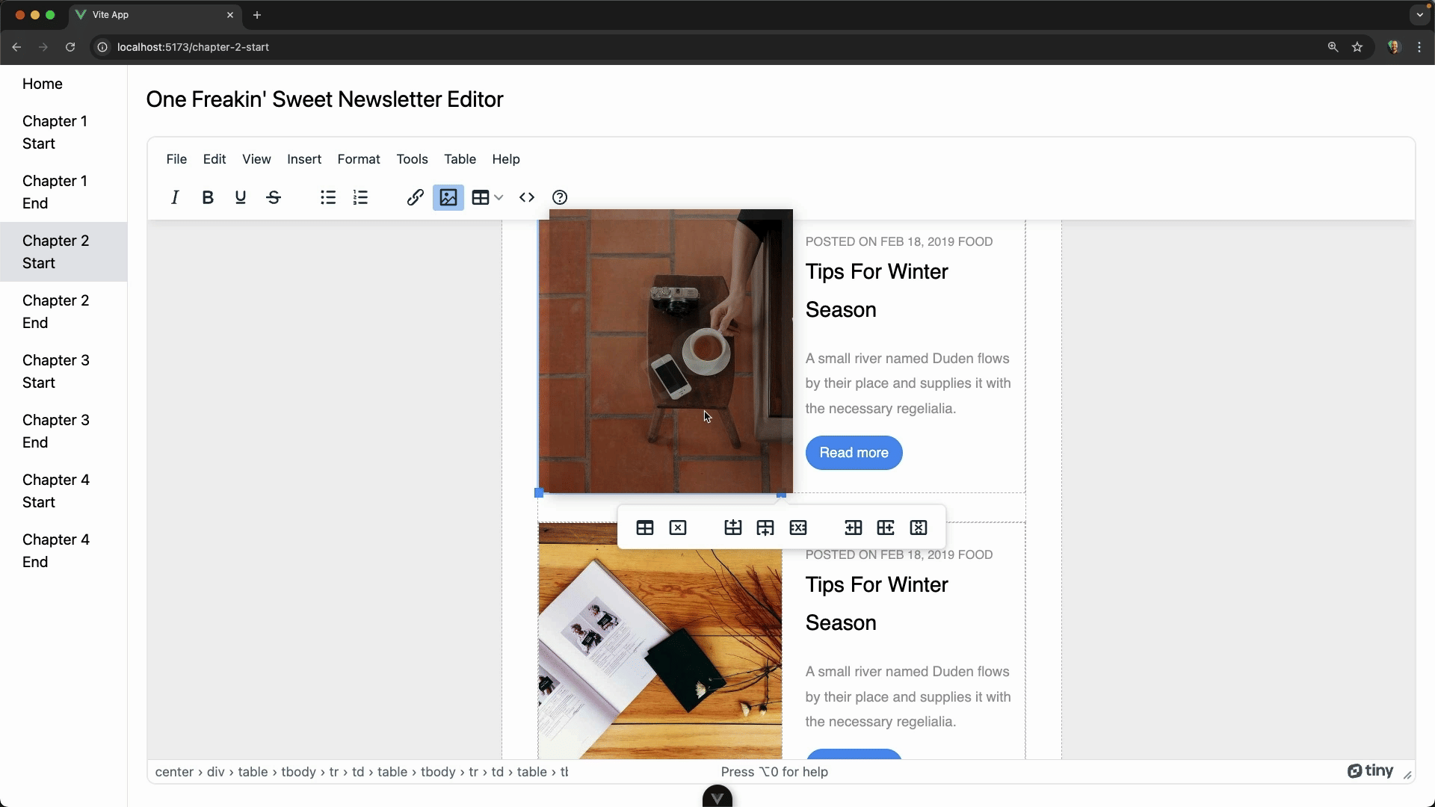Insert row before in floating toolbar
This screenshot has width=1435, height=807.
pos(733,528)
